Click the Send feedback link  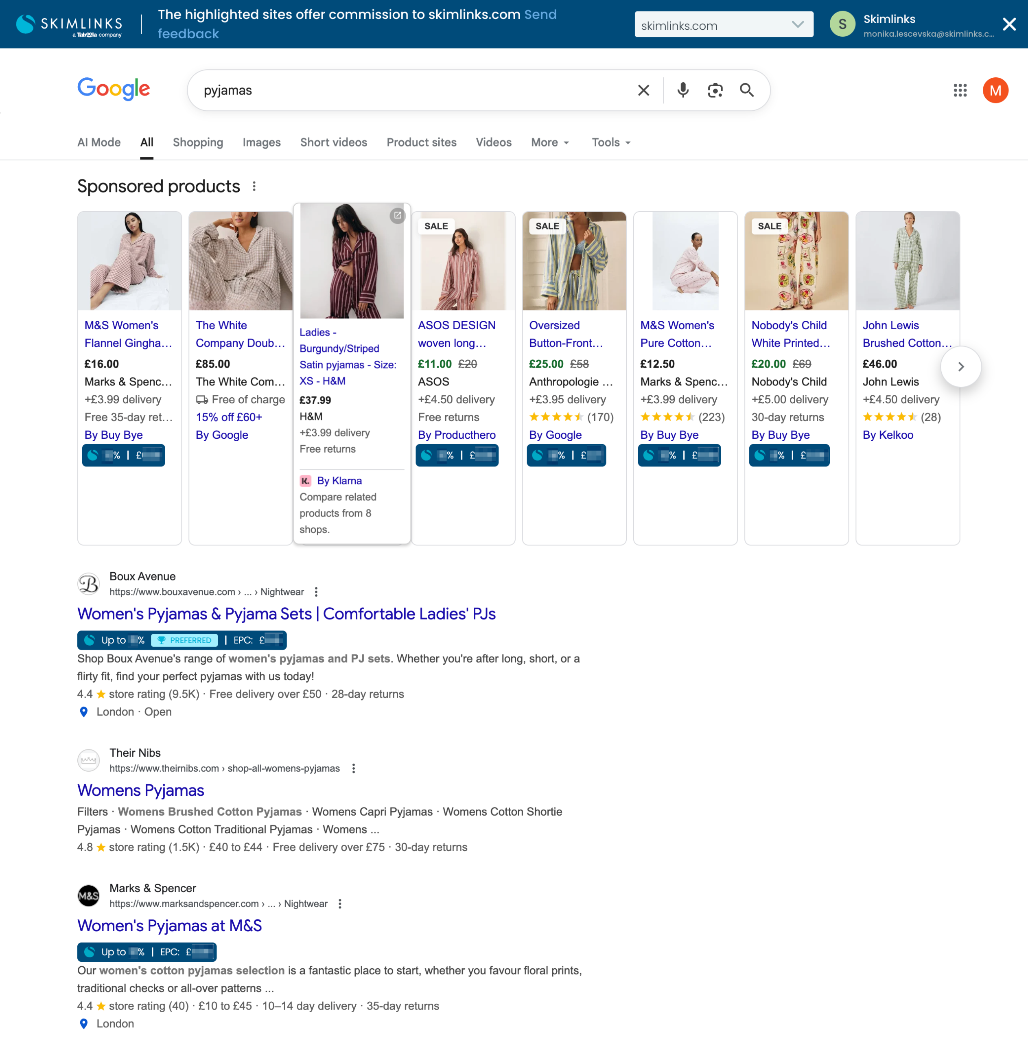540,15
